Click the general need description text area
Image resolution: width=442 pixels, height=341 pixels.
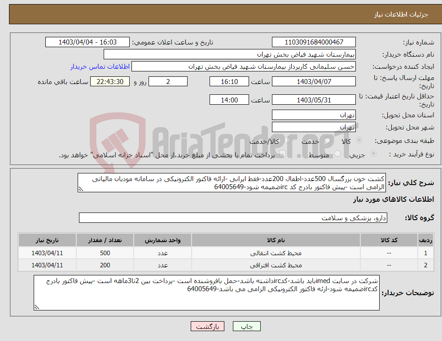[x=232, y=183]
